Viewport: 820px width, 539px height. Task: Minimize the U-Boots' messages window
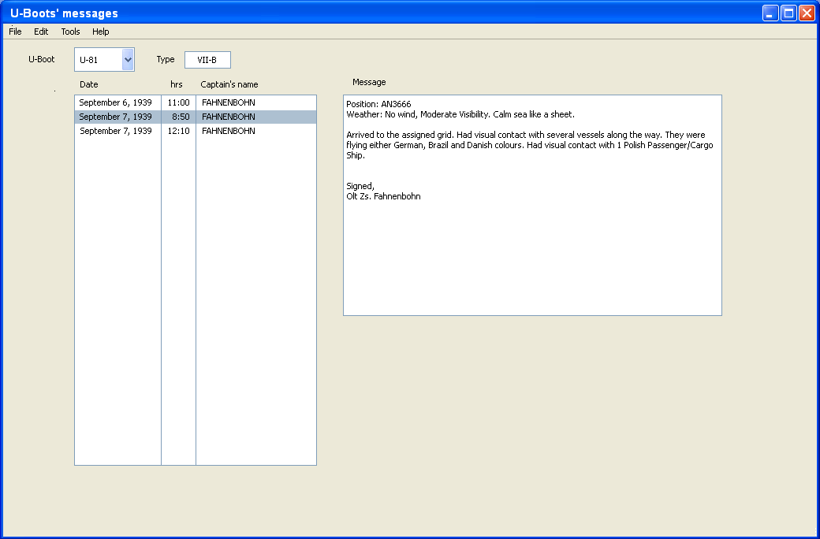[x=770, y=13]
